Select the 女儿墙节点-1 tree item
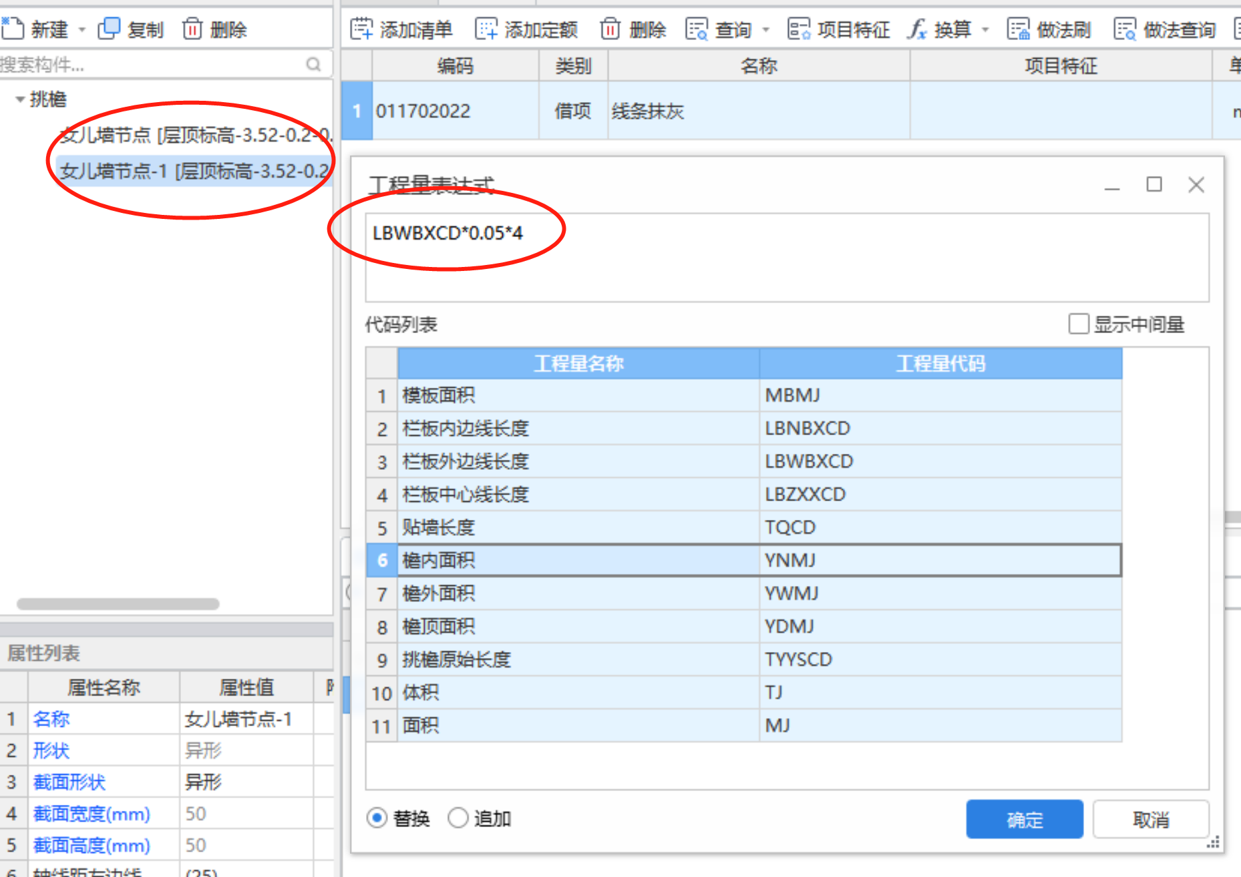The image size is (1241, 877). click(x=194, y=172)
